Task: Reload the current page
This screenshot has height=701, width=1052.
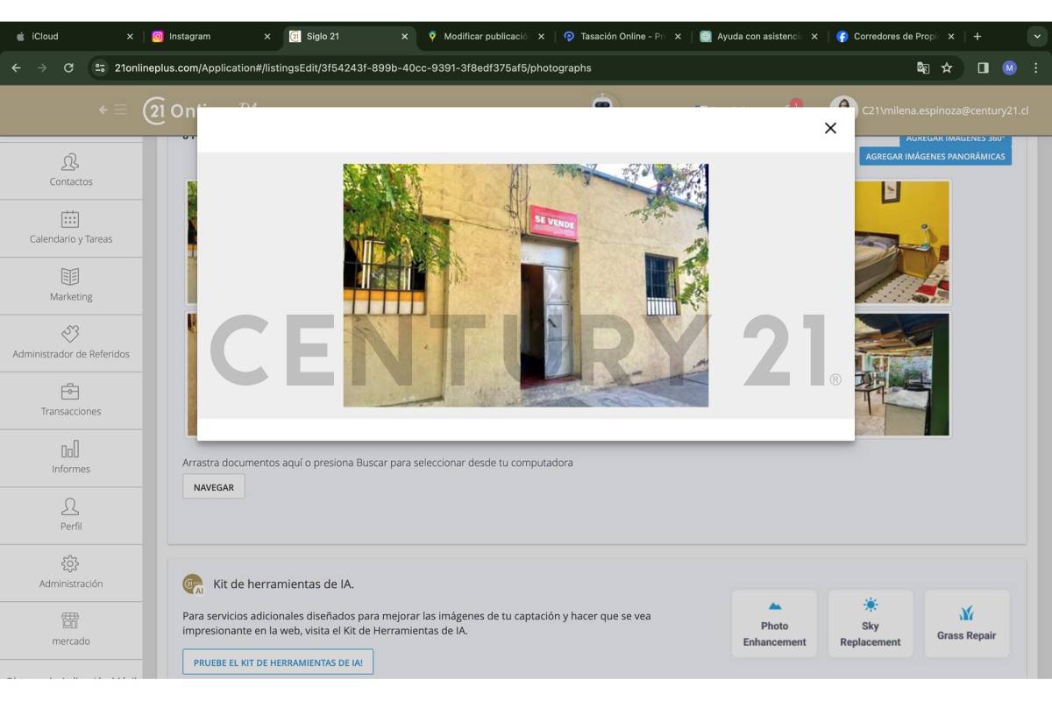Action: [68, 67]
